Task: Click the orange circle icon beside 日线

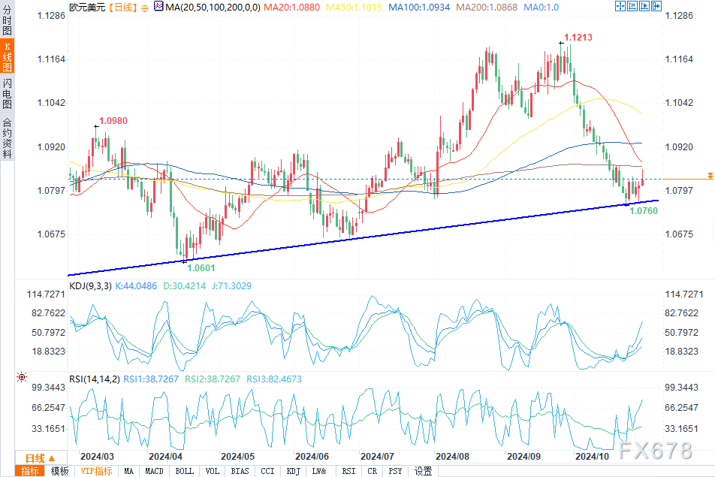Action: click(x=145, y=7)
